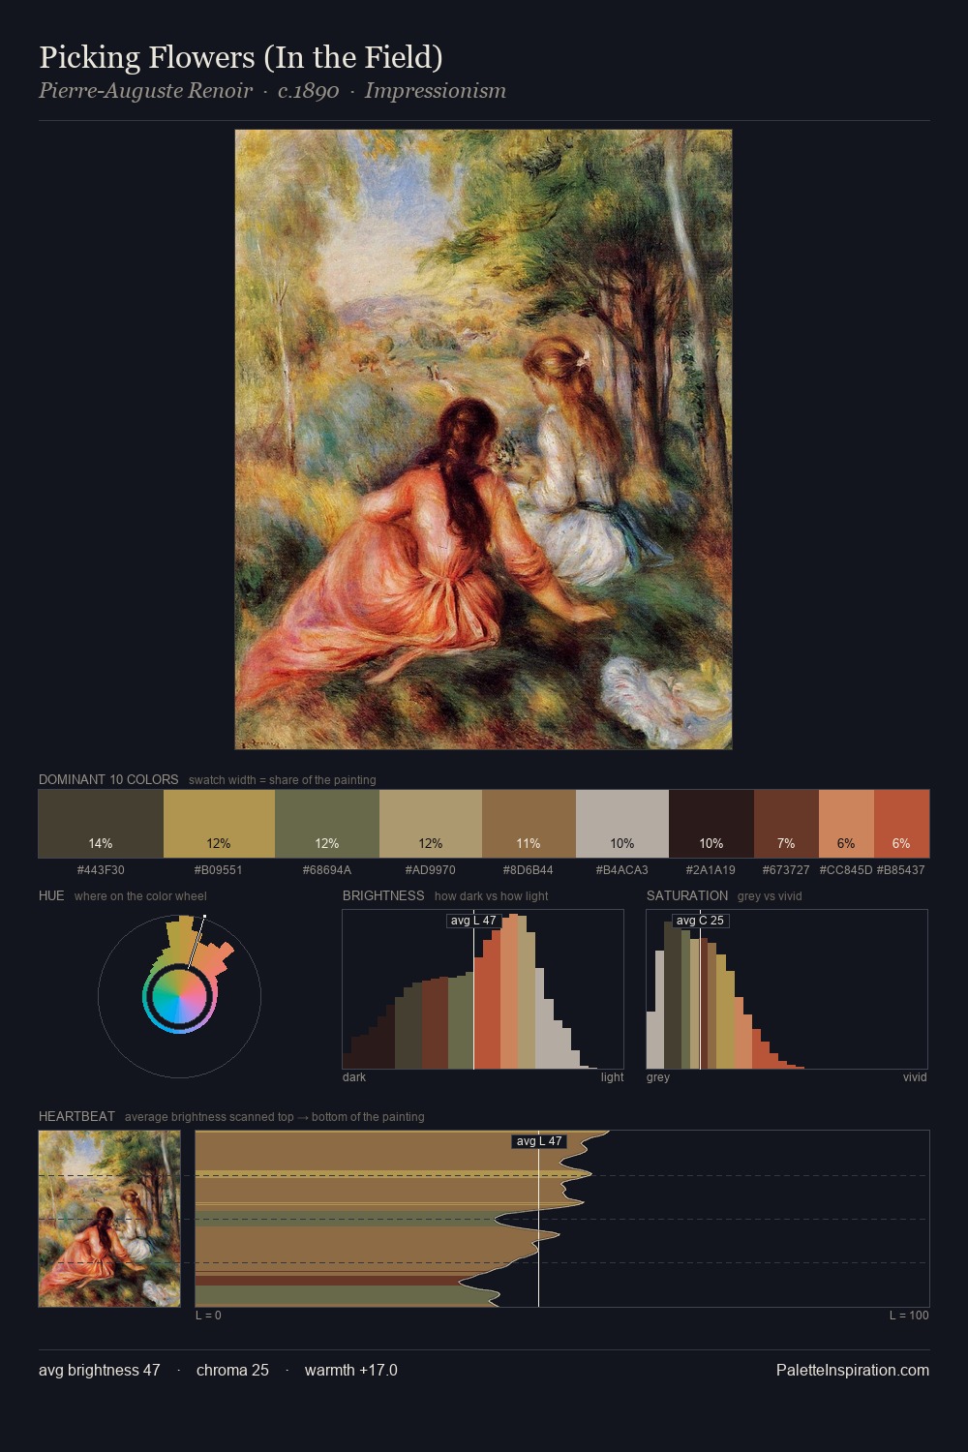Select the #673727 dark reddish swatch
Screen dimensions: 968x1452
coord(786,824)
